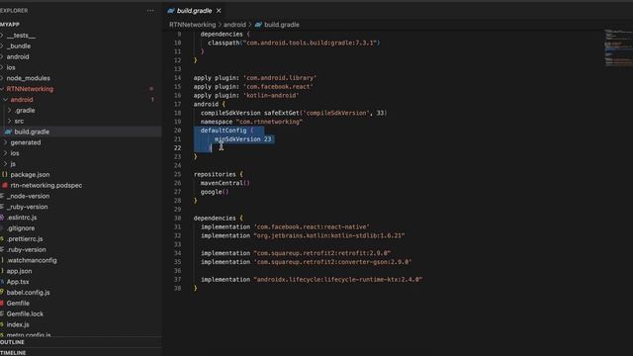Viewport: 633px width, 356px height.
Task: Click android in the breadcrumb path
Action: click(x=234, y=25)
